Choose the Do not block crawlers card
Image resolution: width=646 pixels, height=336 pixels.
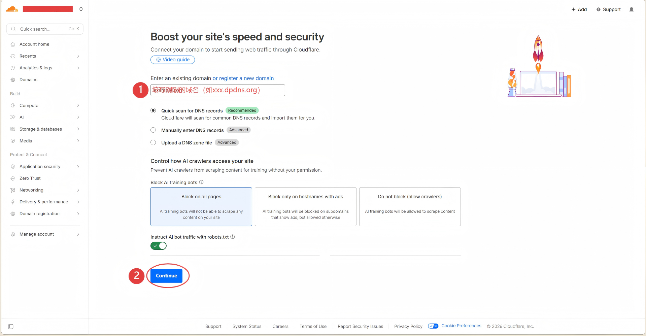410,206
